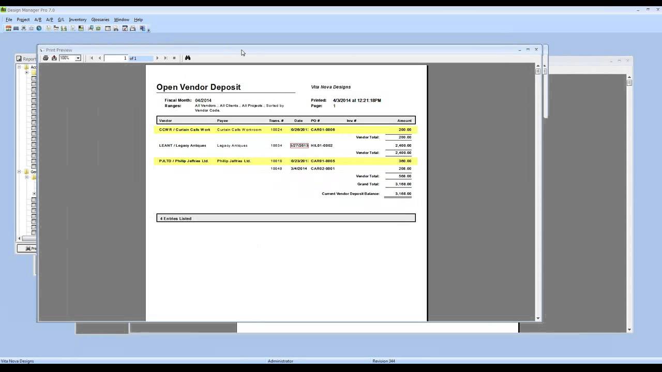Click the amount '360.00'
This screenshot has width=662, height=372.
(405, 161)
